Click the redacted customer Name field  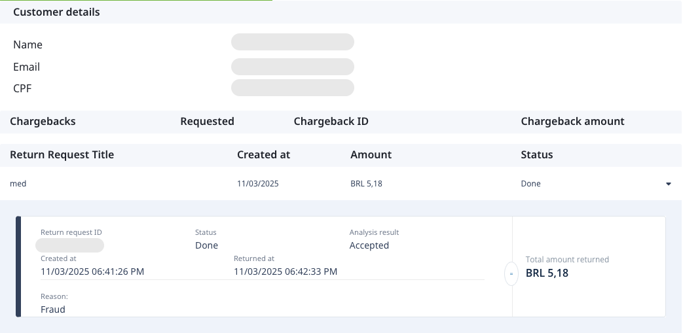coord(292,43)
